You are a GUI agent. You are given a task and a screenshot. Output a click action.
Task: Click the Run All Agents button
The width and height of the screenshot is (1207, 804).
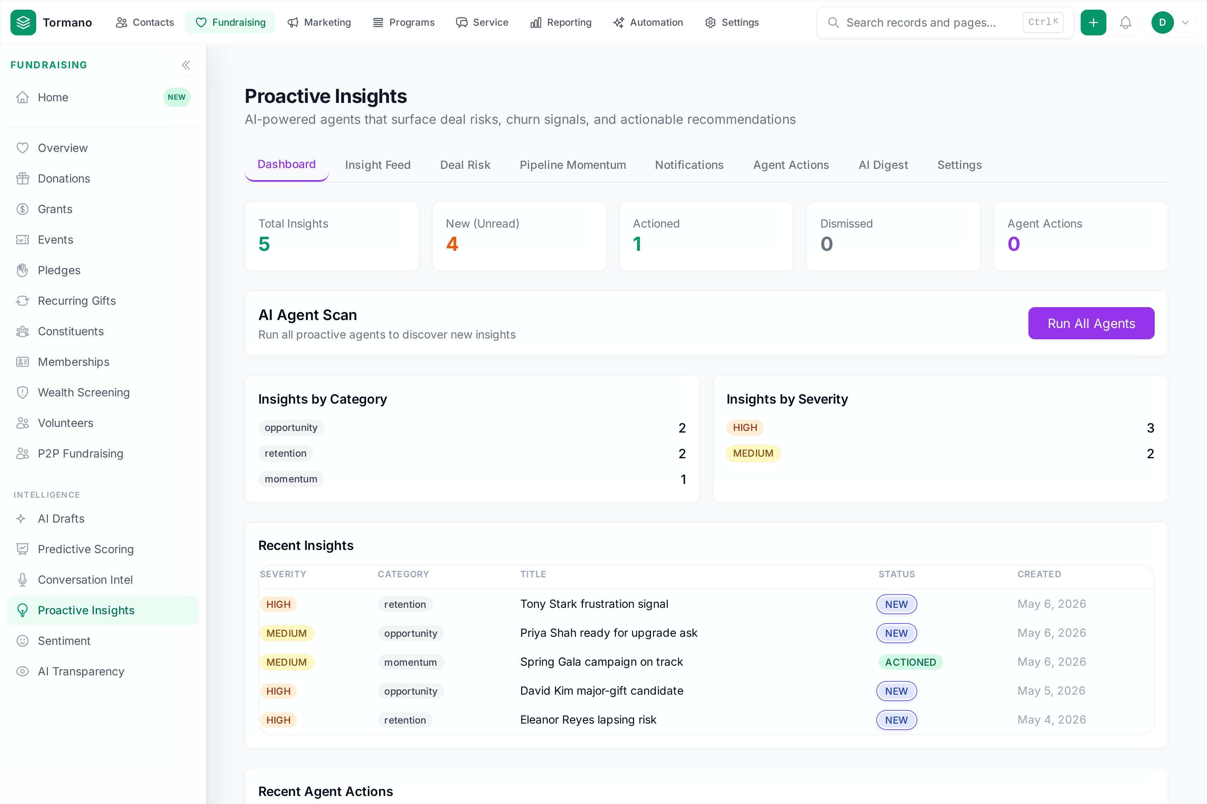point(1091,324)
